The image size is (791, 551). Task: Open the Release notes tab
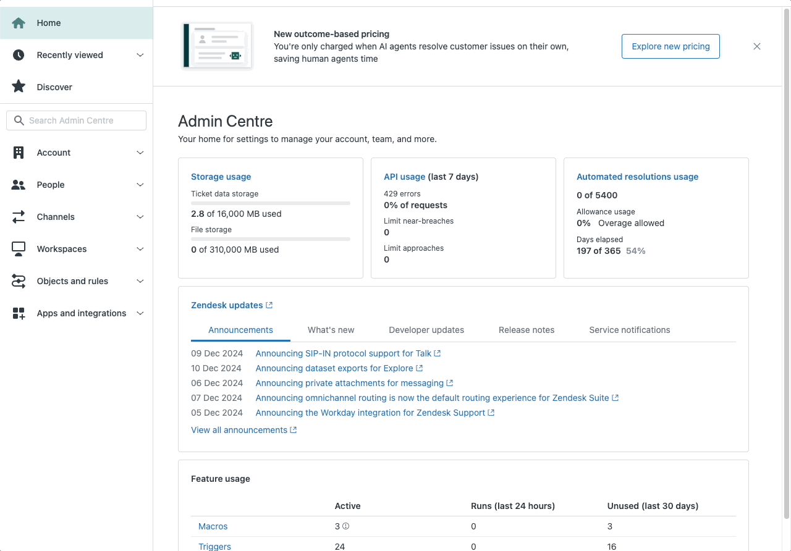tap(527, 330)
